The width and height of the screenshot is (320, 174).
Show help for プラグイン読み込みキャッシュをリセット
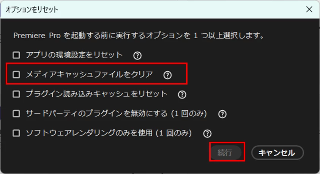tap(182, 94)
